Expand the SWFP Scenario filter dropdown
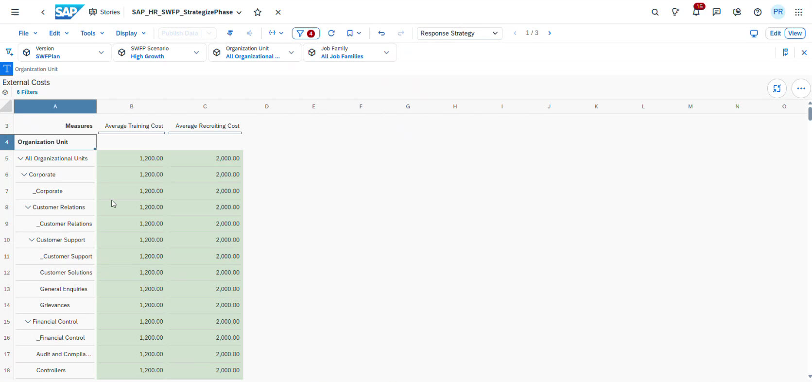 (x=196, y=52)
